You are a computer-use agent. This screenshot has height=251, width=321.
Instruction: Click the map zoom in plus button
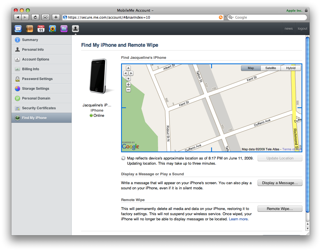(x=128, y=85)
